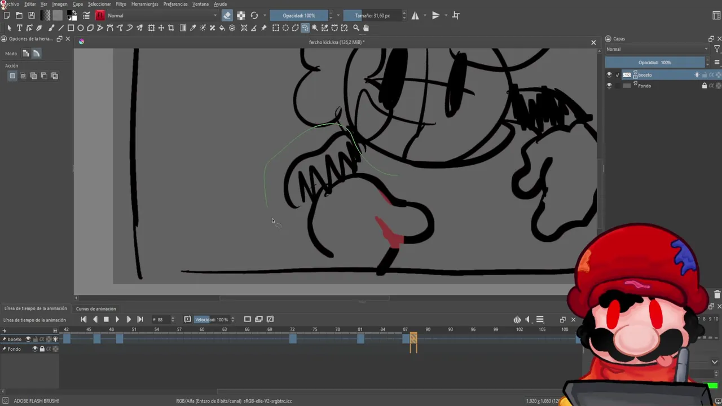Image resolution: width=722 pixels, height=406 pixels.
Task: Open layer filter funnel icon in Capas
Action: click(x=717, y=49)
